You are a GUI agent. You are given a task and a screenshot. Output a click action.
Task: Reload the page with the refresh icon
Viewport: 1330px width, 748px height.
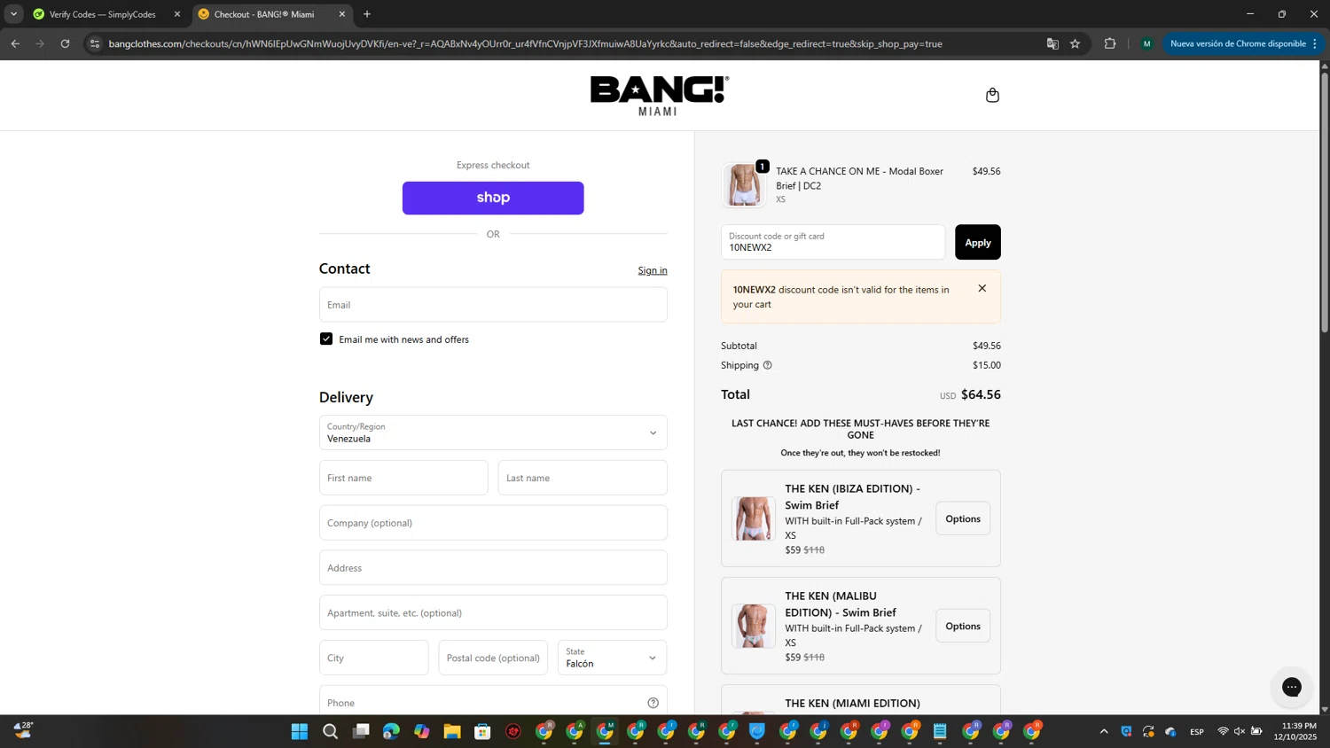coord(65,43)
